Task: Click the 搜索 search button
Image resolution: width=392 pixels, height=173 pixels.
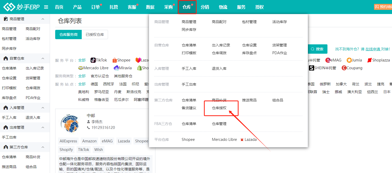Action: pyautogui.click(x=317, y=49)
